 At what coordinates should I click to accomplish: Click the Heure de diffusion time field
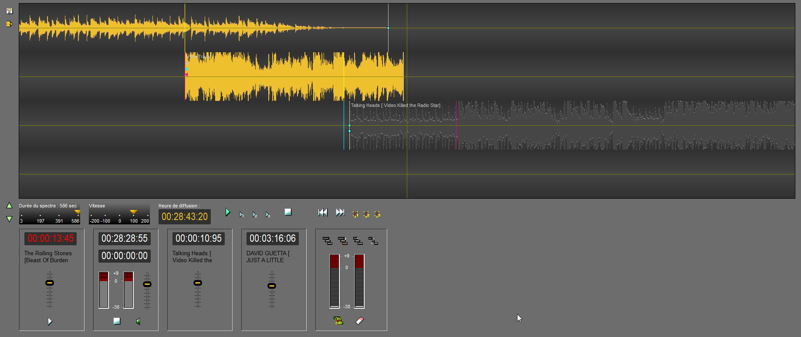pos(185,217)
